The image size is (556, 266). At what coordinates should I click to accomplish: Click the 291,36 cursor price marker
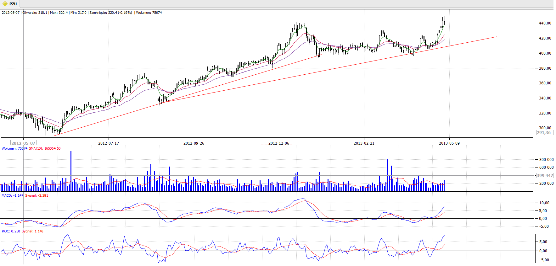click(544, 132)
